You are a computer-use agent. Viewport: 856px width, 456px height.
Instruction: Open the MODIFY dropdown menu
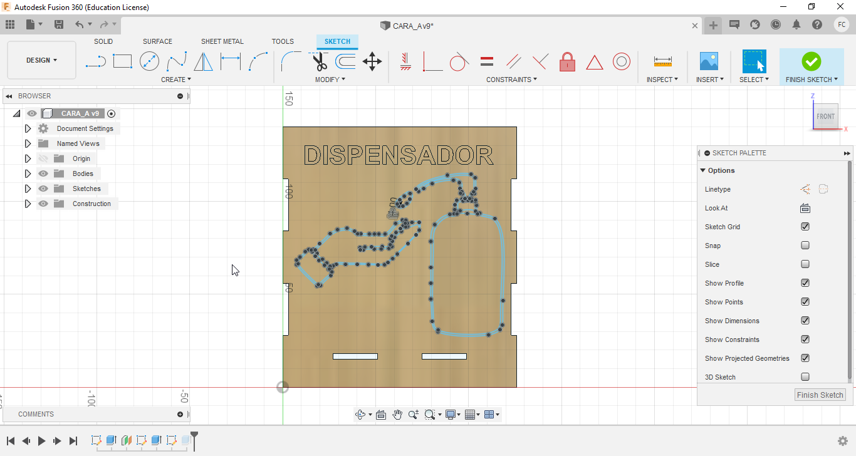(x=330, y=80)
